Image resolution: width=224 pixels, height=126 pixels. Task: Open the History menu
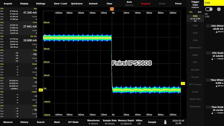coord(24,122)
